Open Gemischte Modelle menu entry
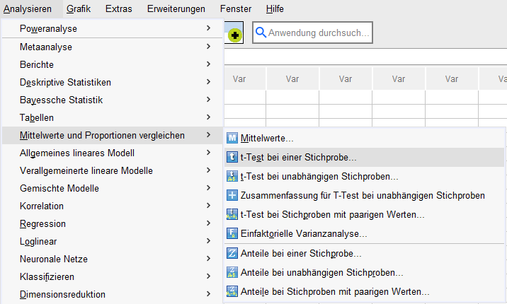The image size is (507, 304). point(112,188)
